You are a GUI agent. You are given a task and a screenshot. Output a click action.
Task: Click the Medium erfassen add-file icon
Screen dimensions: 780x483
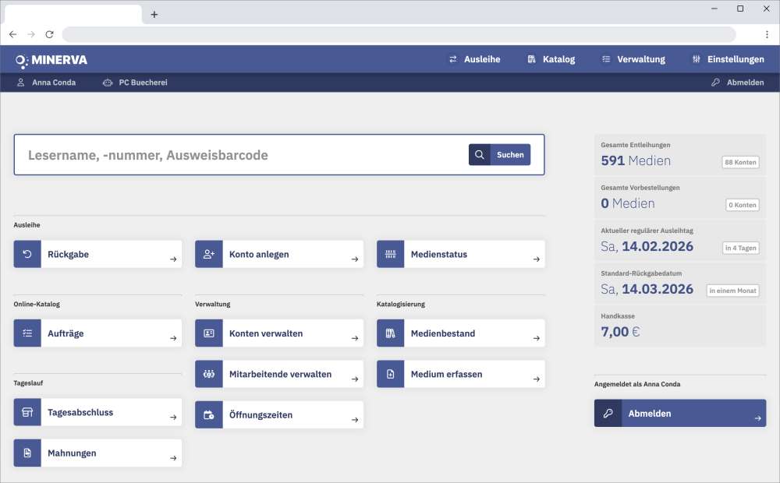coord(391,375)
